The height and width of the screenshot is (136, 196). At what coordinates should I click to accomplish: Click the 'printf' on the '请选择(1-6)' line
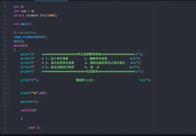tap(26, 80)
